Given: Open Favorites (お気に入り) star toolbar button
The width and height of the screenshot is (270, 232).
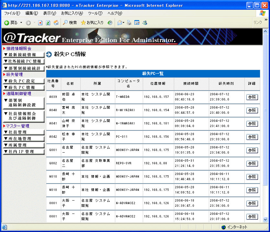Looking at the screenshot, I should coord(92,23).
